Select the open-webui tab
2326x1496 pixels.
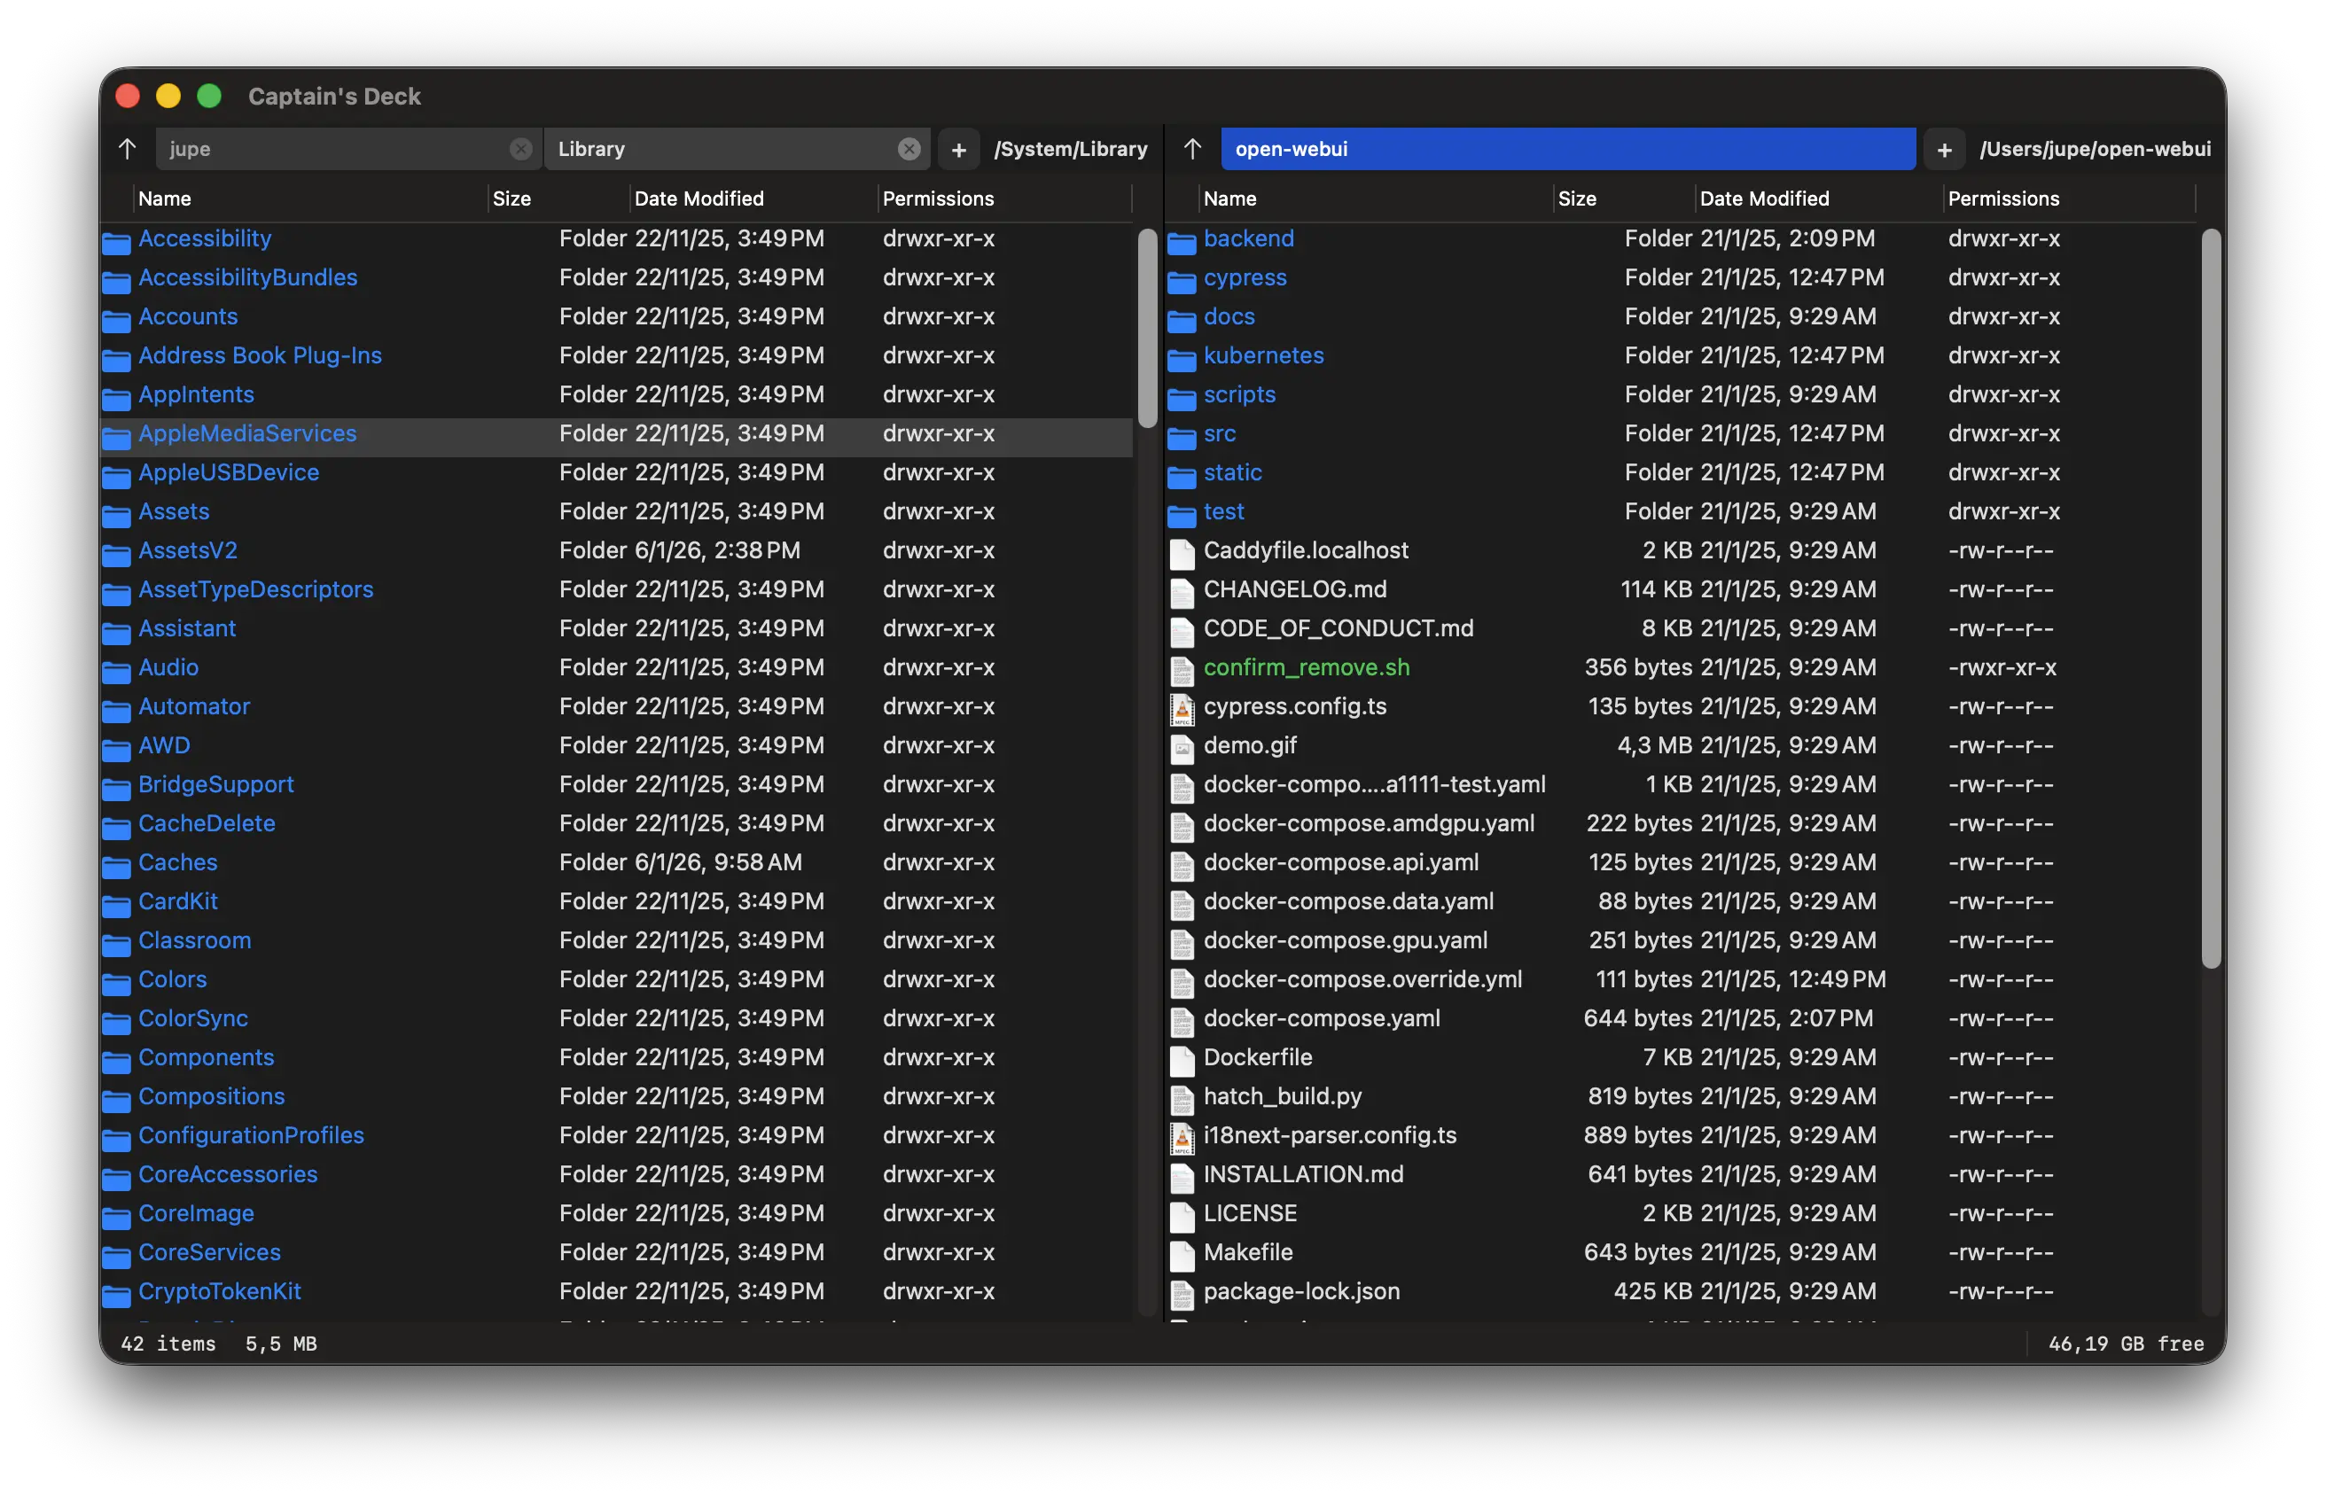(1566, 149)
